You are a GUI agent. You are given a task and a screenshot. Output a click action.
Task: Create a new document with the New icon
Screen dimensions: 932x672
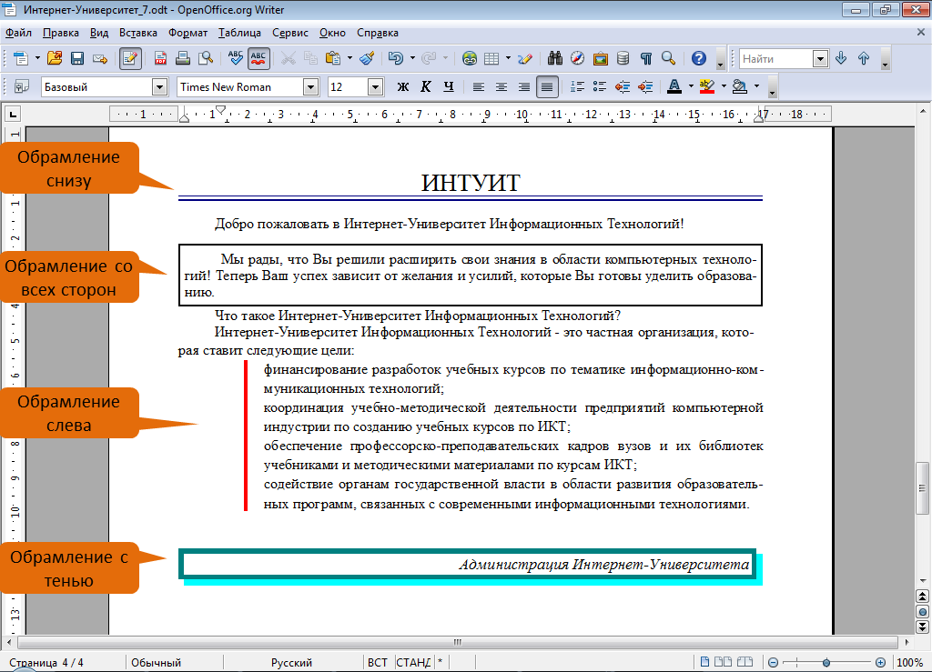pyautogui.click(x=21, y=58)
